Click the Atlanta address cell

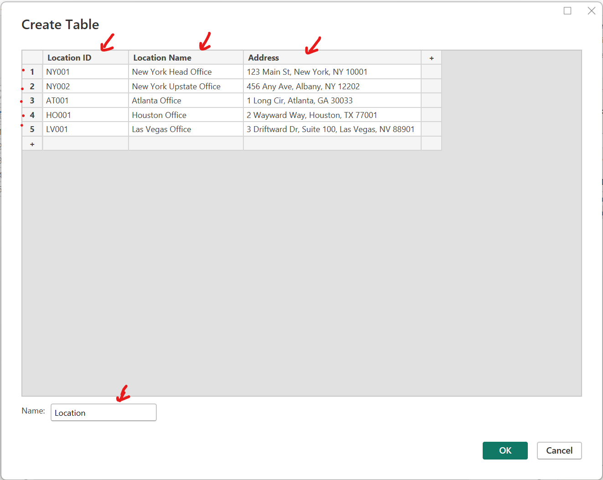click(x=331, y=100)
